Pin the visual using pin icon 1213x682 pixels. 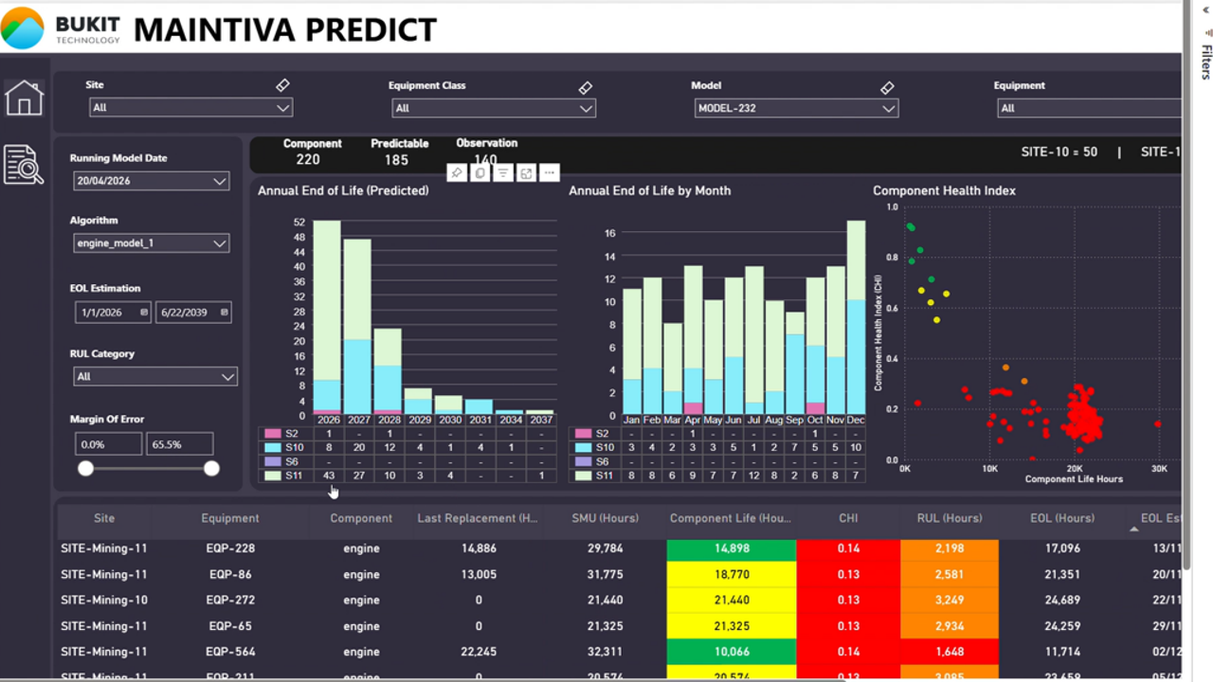pyautogui.click(x=457, y=173)
